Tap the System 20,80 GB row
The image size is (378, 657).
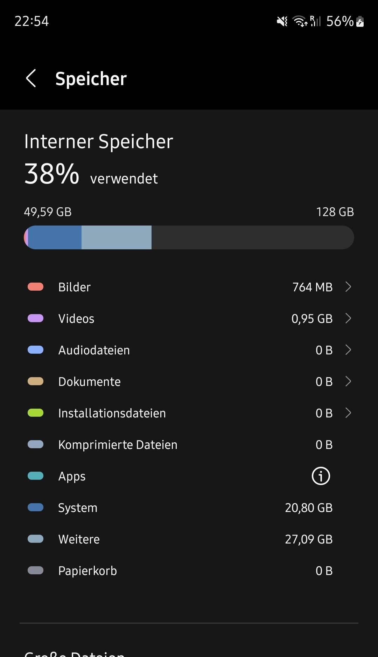[189, 508]
